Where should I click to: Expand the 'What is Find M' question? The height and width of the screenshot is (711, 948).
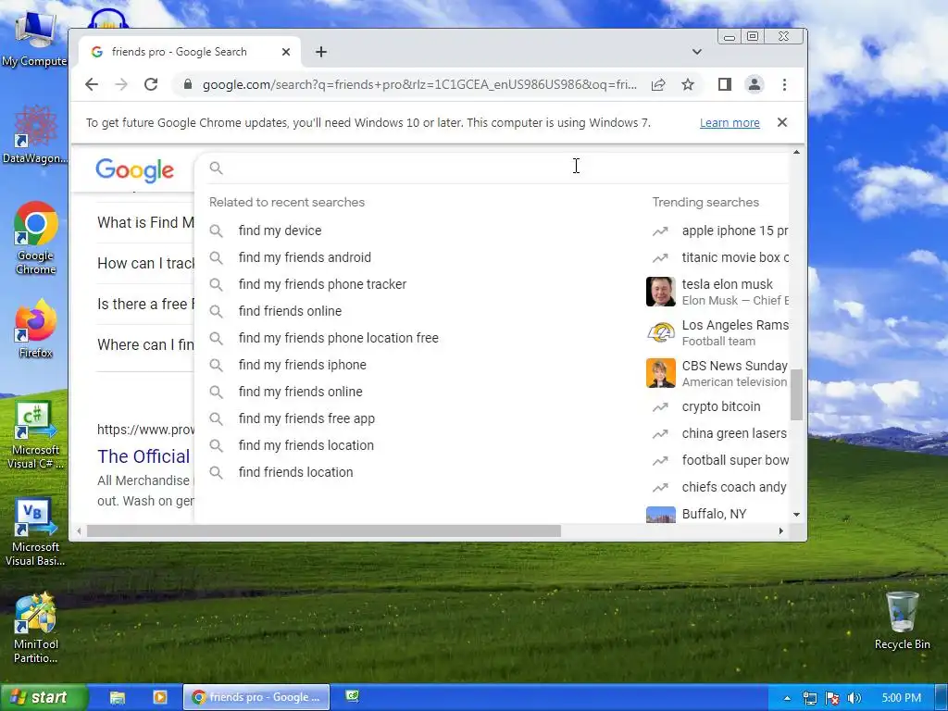pyautogui.click(x=145, y=222)
